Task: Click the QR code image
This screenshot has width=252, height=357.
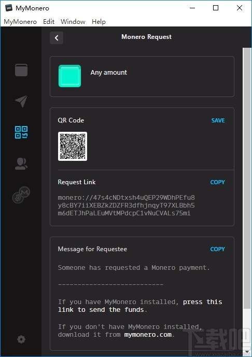Action: tap(73, 146)
